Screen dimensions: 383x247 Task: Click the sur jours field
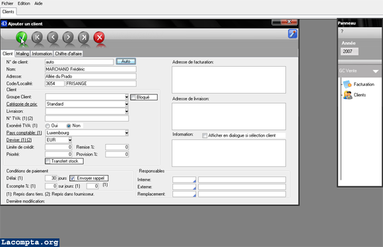point(93,186)
